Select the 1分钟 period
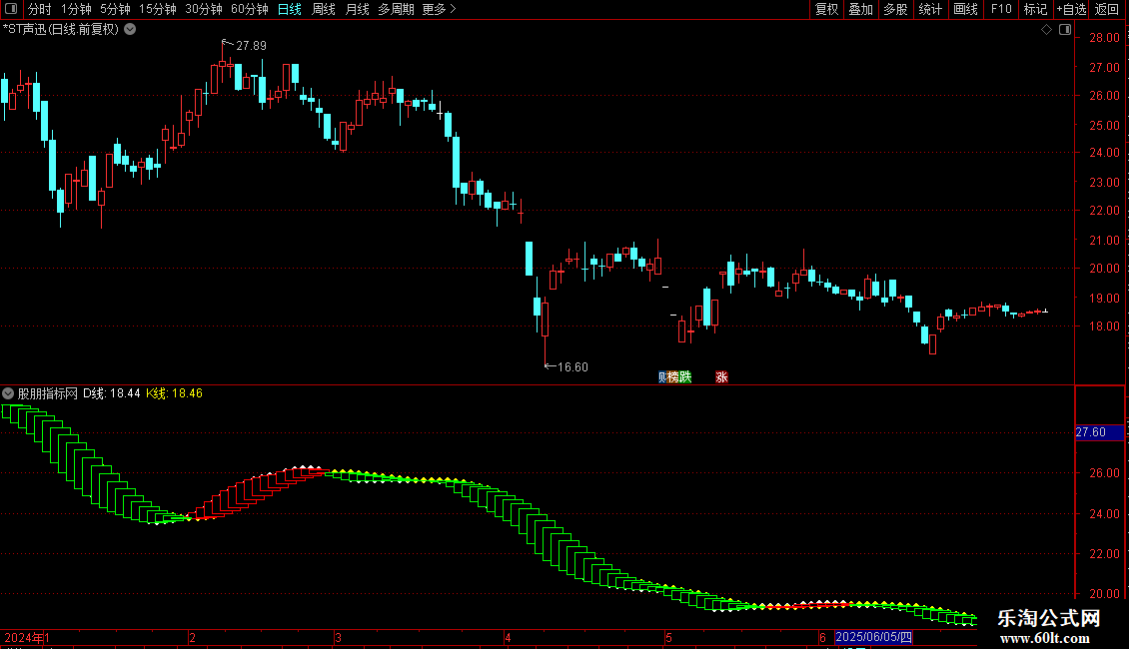 click(x=76, y=9)
